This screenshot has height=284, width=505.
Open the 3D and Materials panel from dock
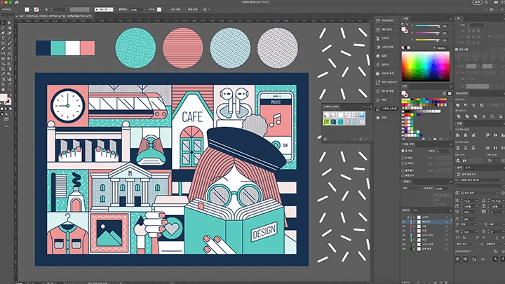pyautogui.click(x=386, y=91)
